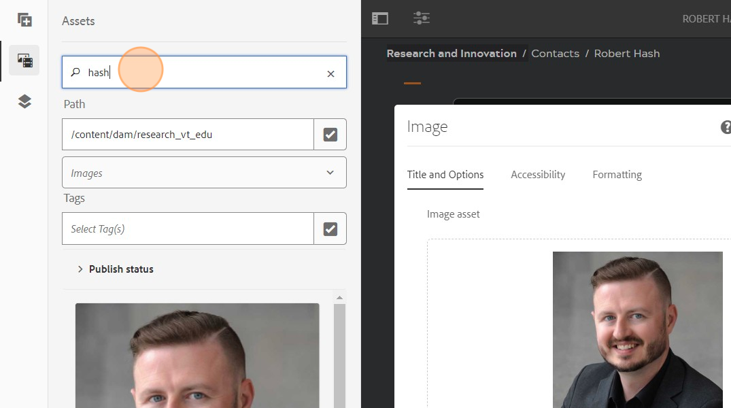The image size is (731, 408).
Task: Open the path browser checkmark button
Action: coord(330,134)
